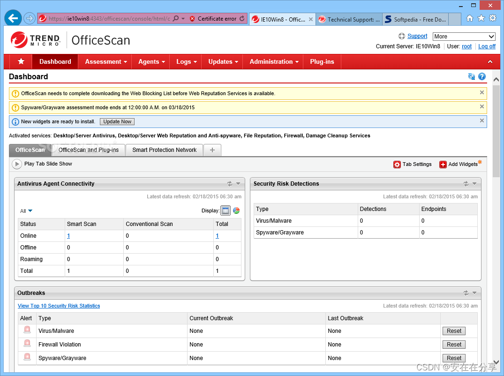Expand the Agents menu
The image size is (504, 376).
click(x=151, y=62)
